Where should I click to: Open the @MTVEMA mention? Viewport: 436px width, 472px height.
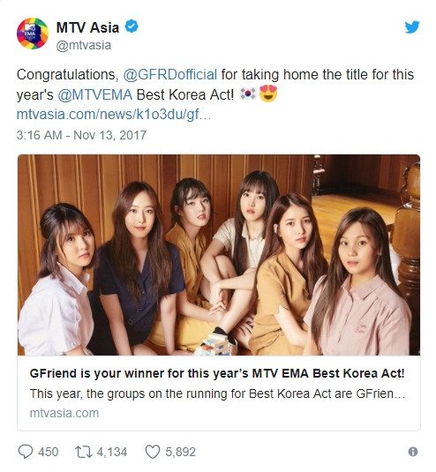click(x=94, y=94)
